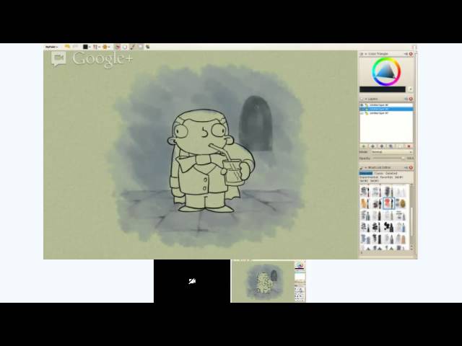Toggle visibility eye of middle layer
The image size is (462, 346).
coord(362,109)
